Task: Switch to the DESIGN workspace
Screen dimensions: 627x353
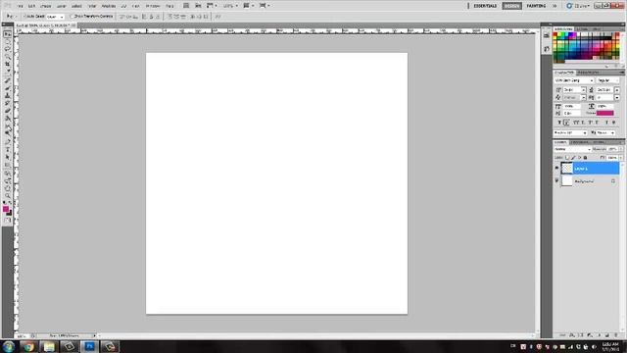Action: click(x=511, y=6)
